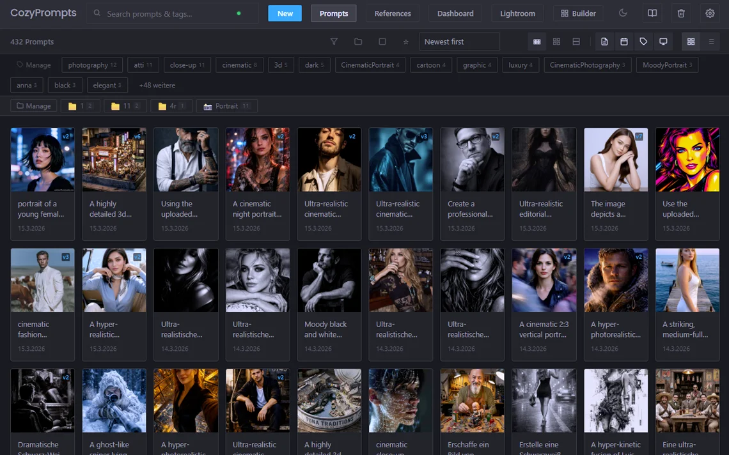Switch to the References tab
Screen dimensions: 729x455
[392, 13]
